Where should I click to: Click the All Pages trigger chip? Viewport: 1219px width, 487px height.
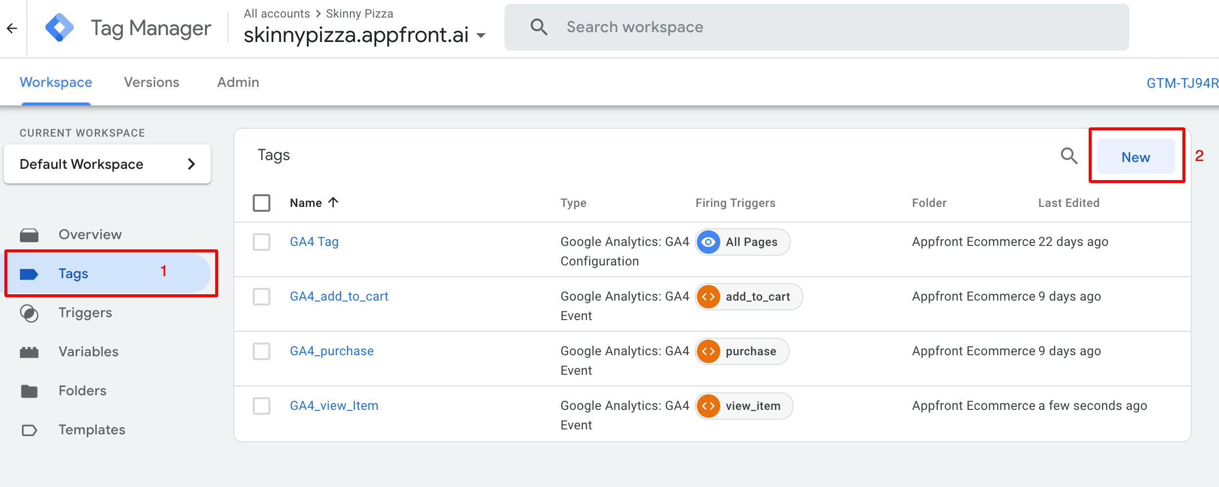[x=743, y=242]
